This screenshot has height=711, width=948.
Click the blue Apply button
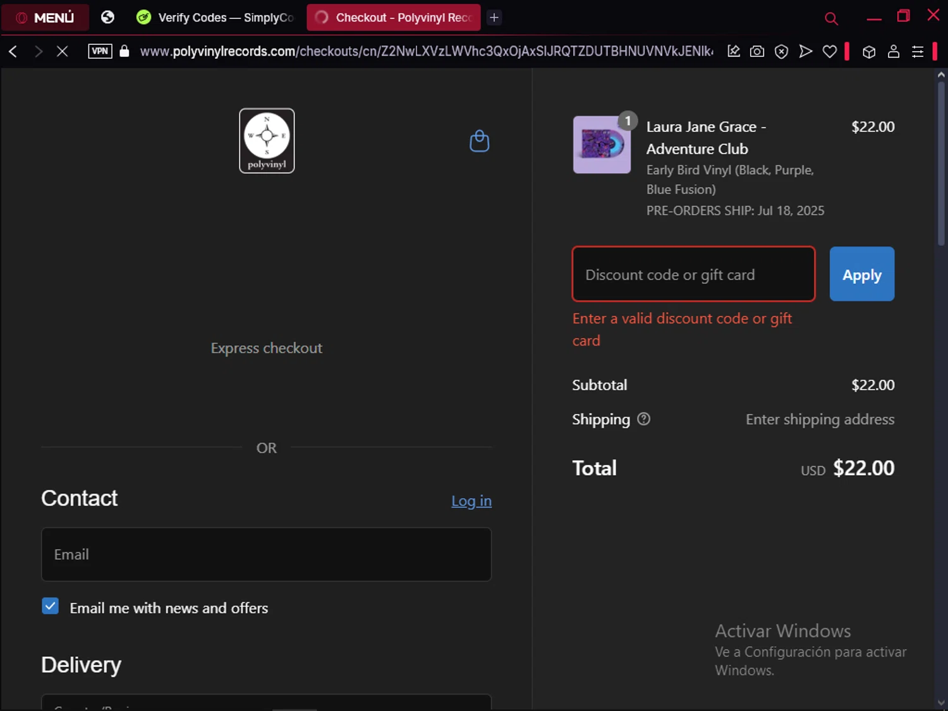(x=862, y=274)
